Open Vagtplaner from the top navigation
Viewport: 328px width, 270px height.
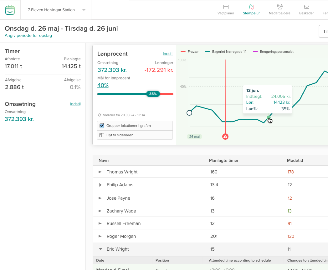226,7
